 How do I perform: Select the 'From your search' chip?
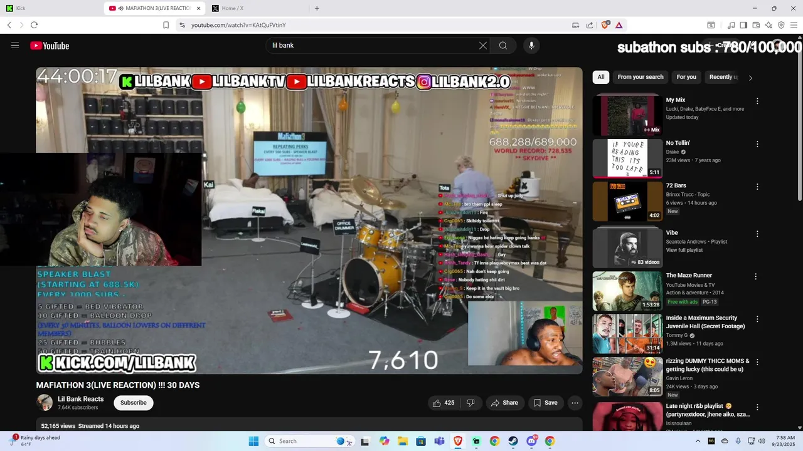pyautogui.click(x=641, y=77)
